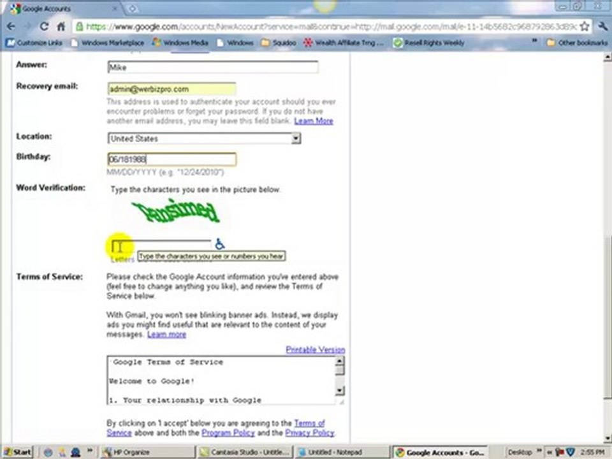The image size is (612, 459).
Task: Go to home page icon
Action: click(61, 27)
